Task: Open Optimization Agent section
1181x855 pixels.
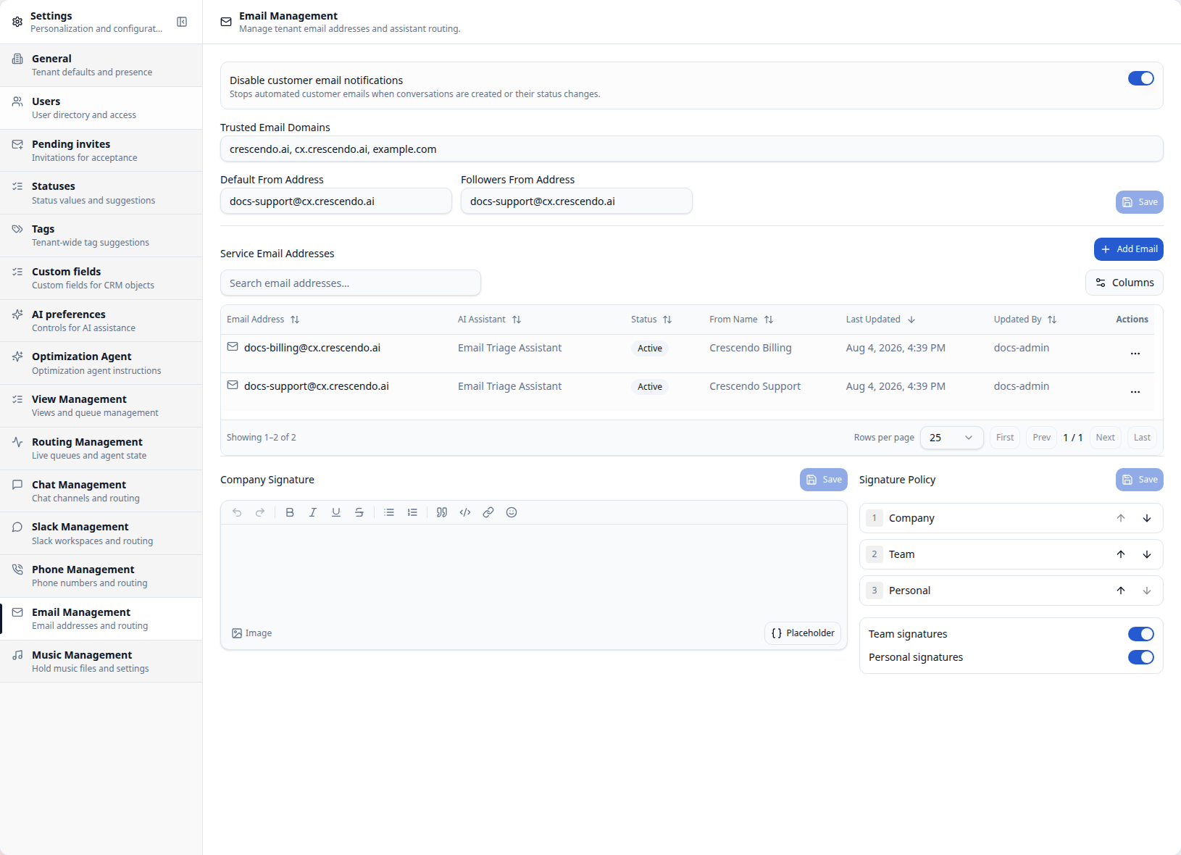Action: point(101,363)
